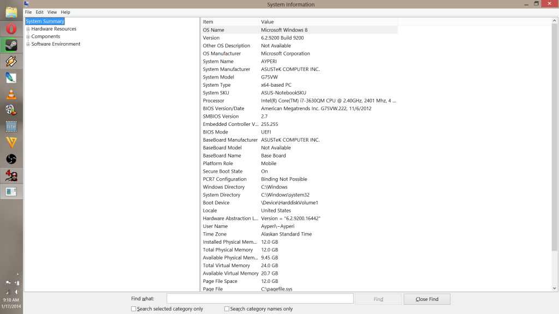Click the 'Find what' text field
Image resolution: width=559 pixels, height=314 pixels.
tap(260, 299)
